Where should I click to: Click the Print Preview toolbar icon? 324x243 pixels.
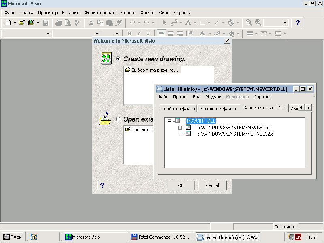(x=68, y=23)
